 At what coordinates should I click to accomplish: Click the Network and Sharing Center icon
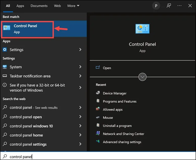point(98,133)
